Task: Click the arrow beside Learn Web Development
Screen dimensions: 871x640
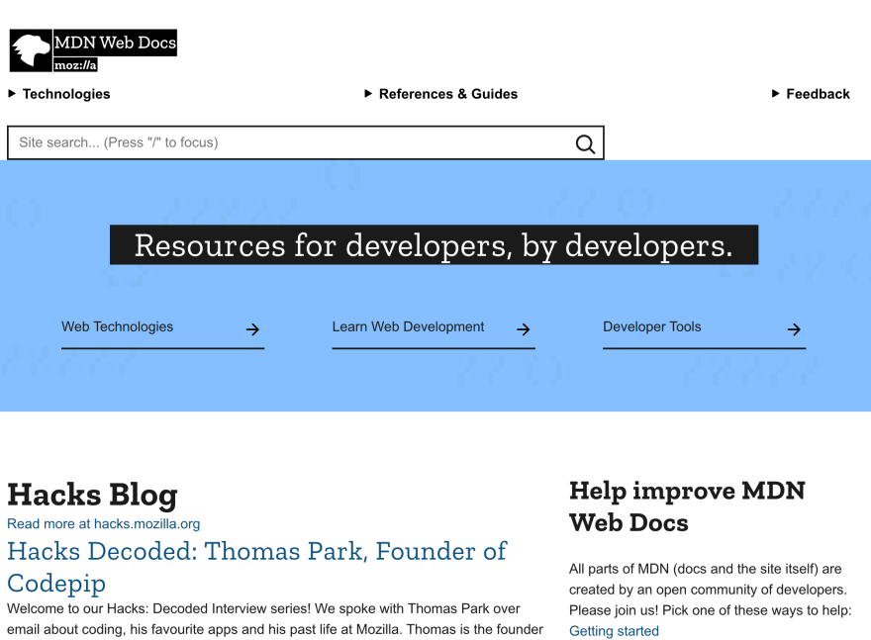Action: pos(524,329)
